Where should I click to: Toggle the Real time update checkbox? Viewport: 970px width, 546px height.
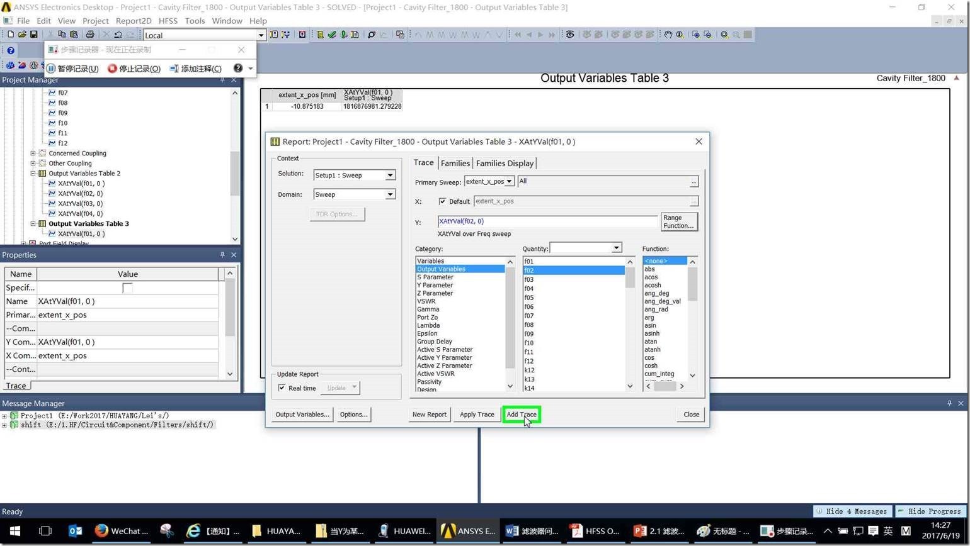point(282,388)
